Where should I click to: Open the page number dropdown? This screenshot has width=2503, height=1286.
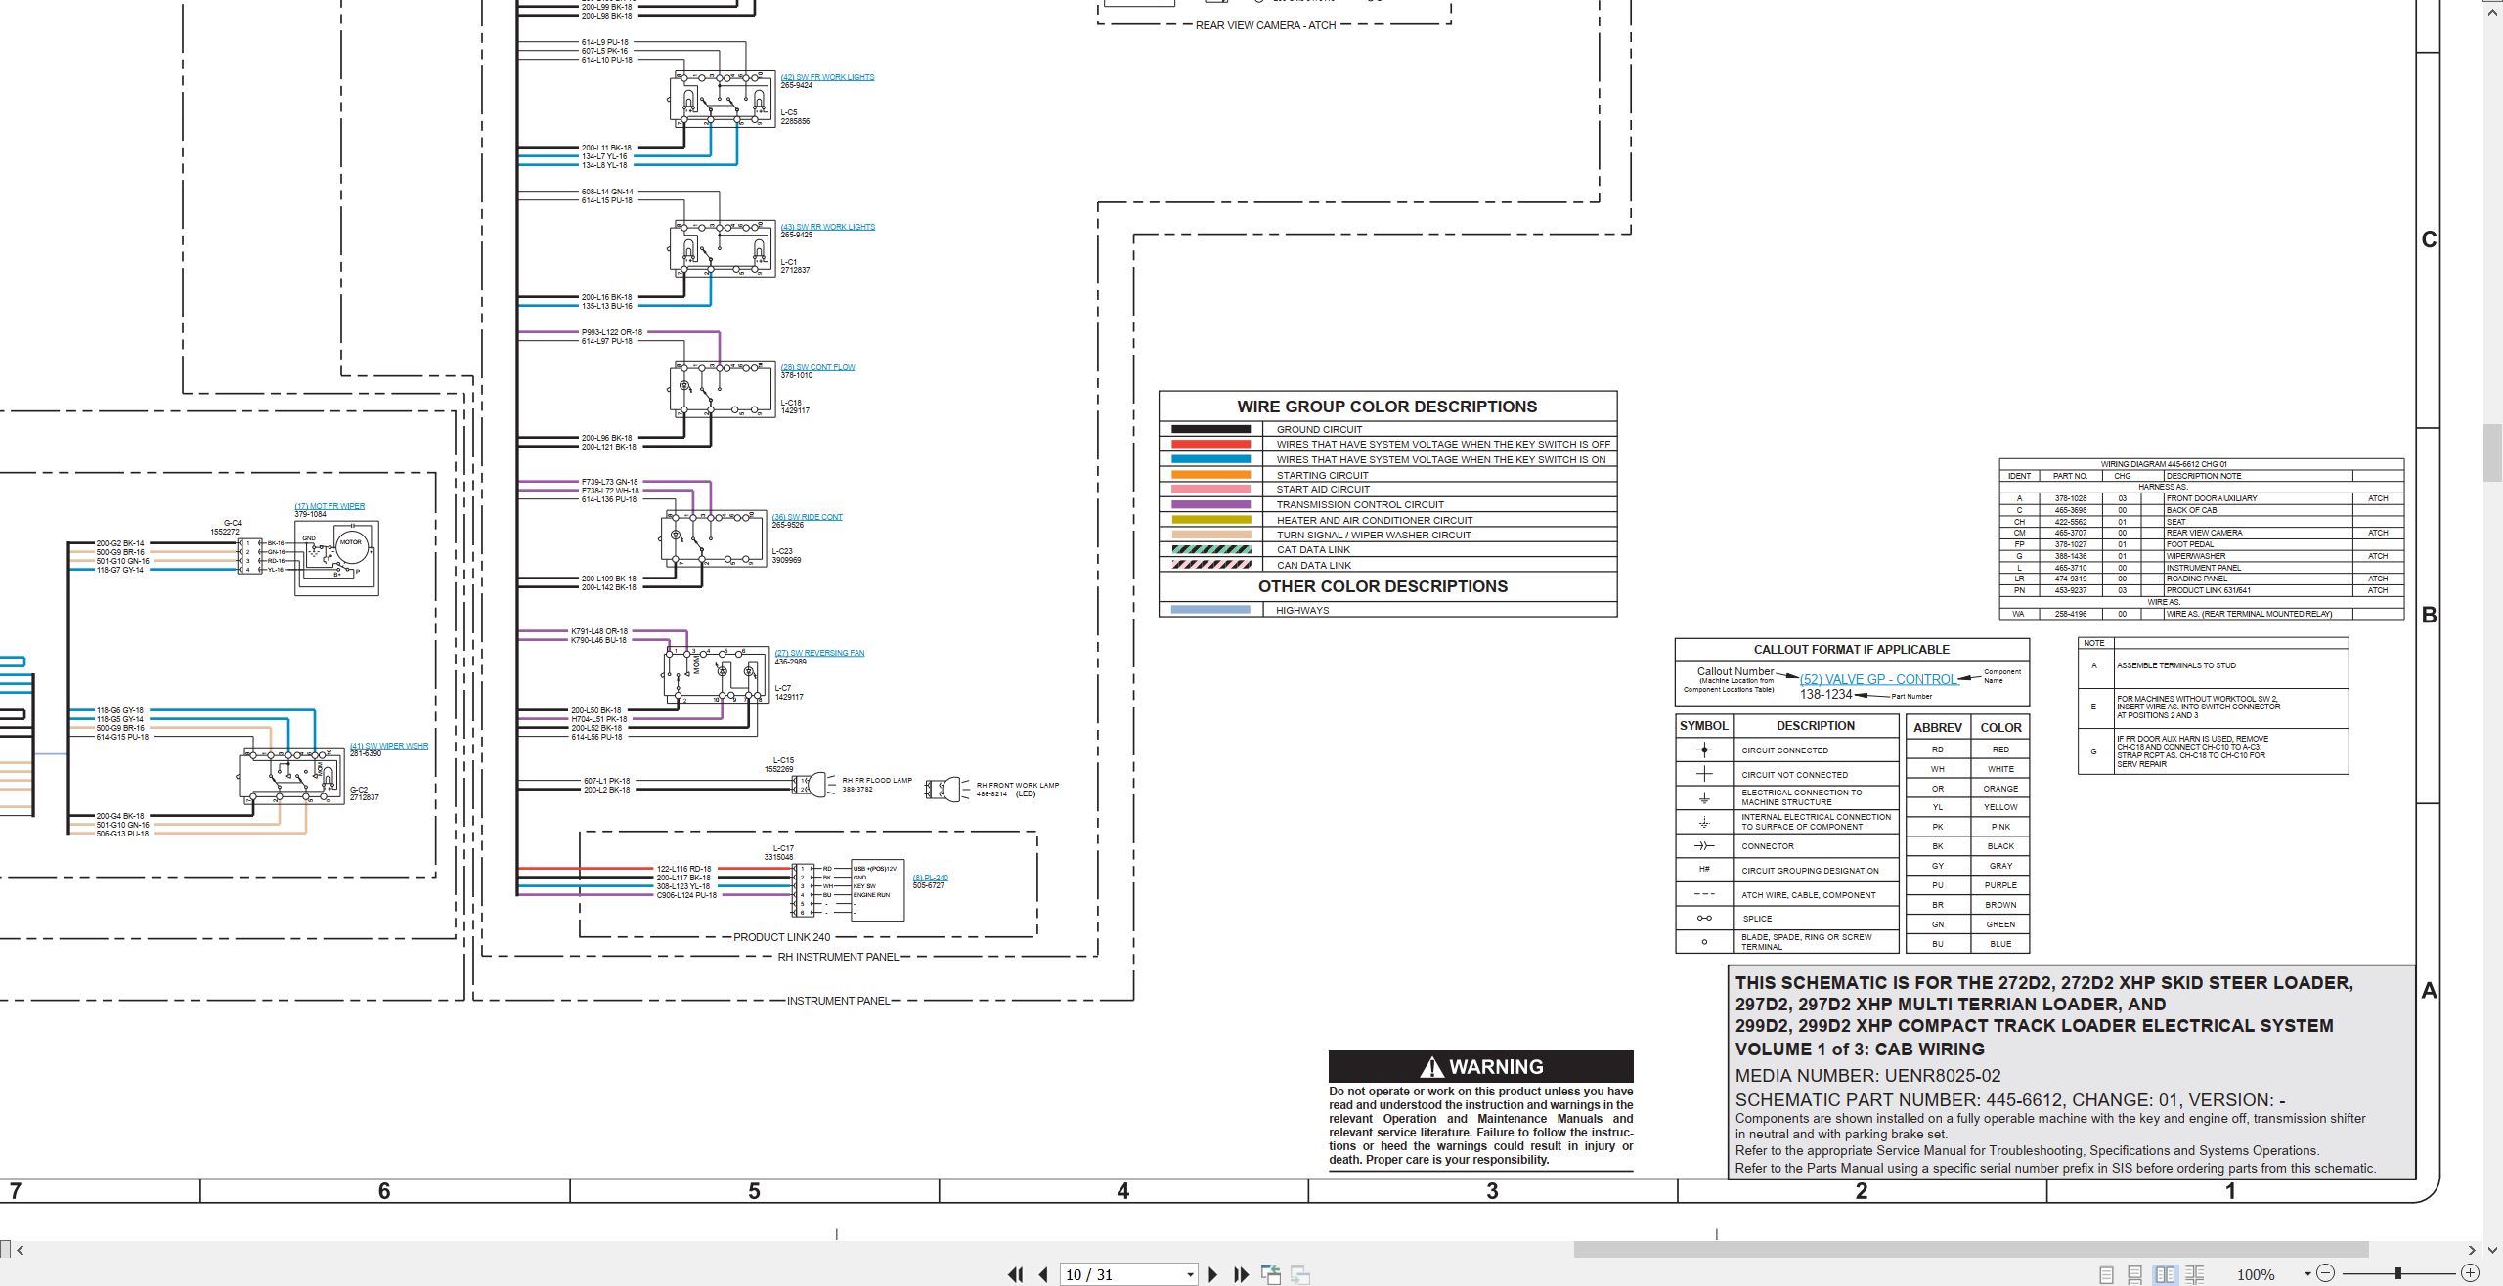1190,1275
